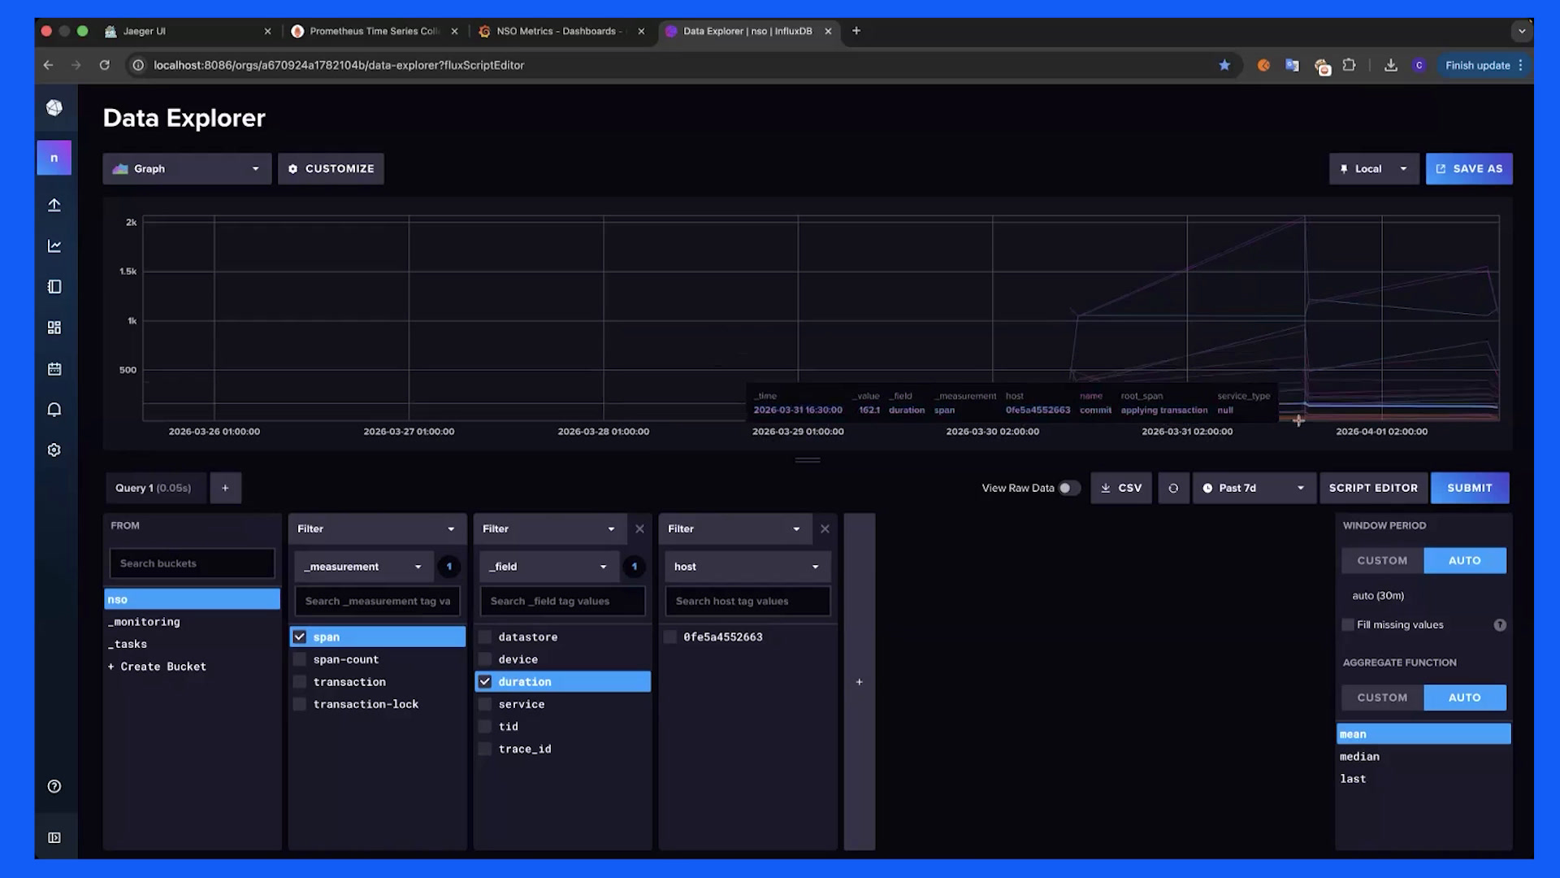Screen dimensions: 1560x878
Task: Click the SAVE AS button
Action: (1469, 168)
